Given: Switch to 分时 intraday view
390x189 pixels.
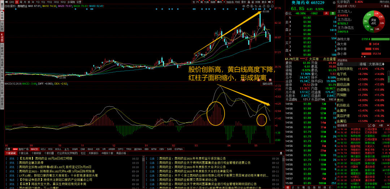Looking at the screenshot, I should click(x=12, y=2).
